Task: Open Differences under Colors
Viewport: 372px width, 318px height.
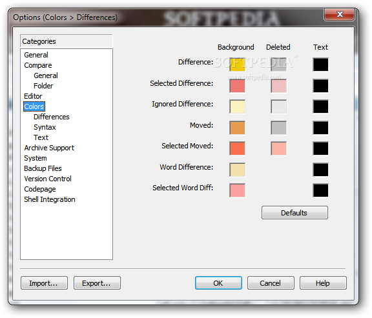Action: point(52,117)
